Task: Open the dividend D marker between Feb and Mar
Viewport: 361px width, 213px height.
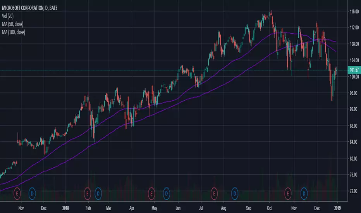Action: point(98,194)
